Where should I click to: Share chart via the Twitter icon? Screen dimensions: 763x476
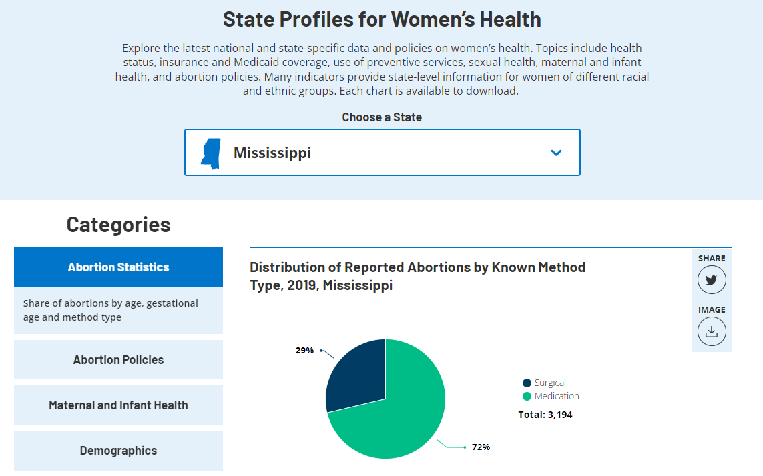click(x=712, y=280)
